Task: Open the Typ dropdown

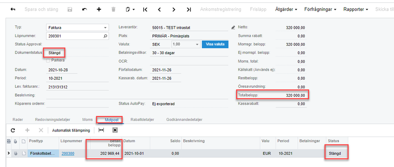Action: [105, 28]
